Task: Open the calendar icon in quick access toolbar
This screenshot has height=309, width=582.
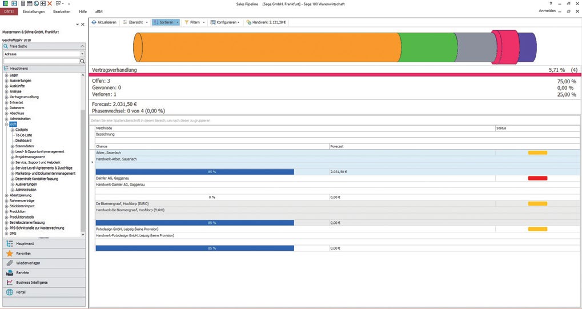Action: coord(29,3)
